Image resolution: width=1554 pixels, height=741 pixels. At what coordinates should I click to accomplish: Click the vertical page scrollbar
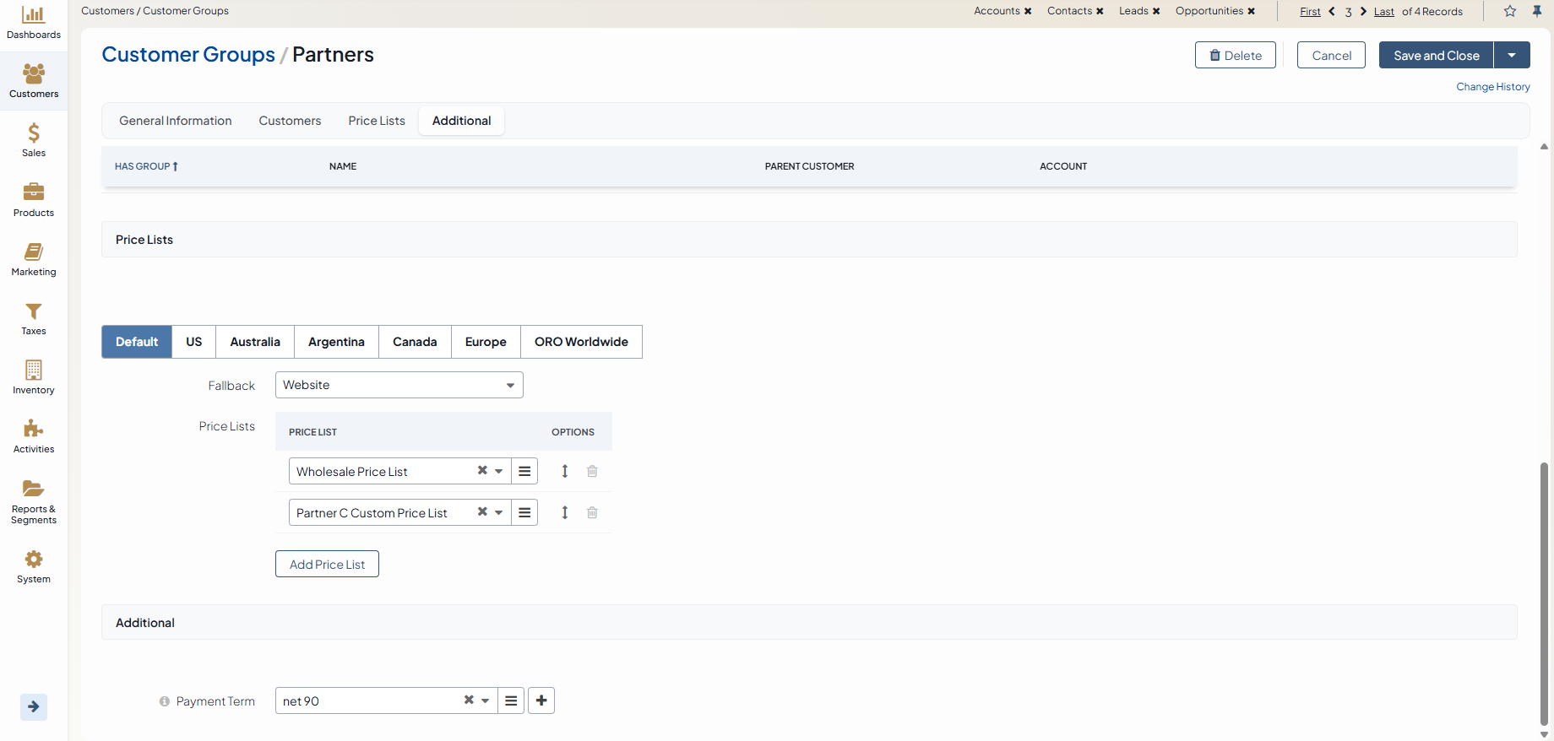click(1544, 591)
